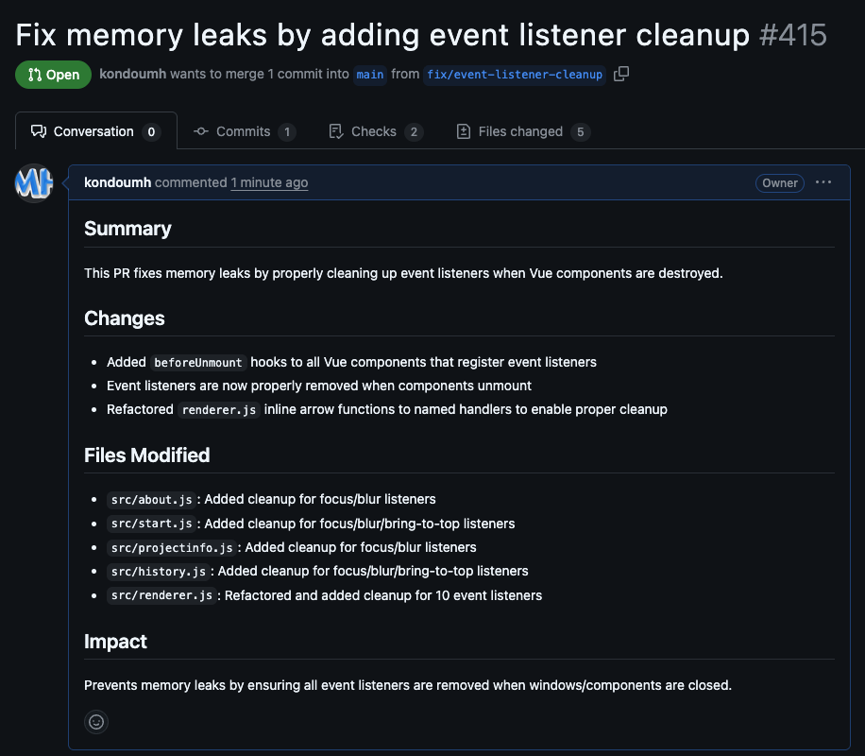Screen dimensions: 865x756
Task: Copy the branch name using the copy icon
Action: point(620,74)
